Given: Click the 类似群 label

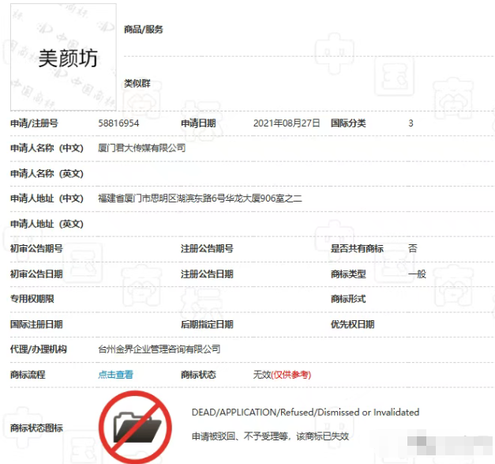Looking at the screenshot, I should click(137, 83).
